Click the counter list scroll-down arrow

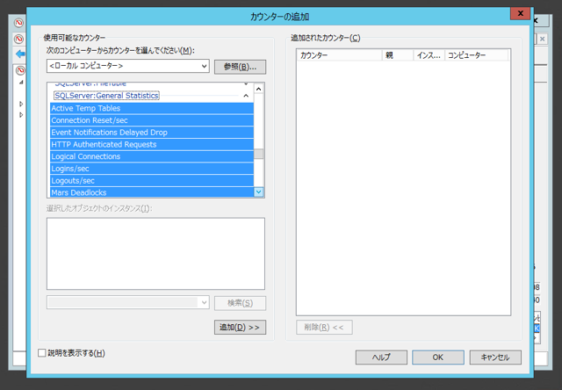click(259, 192)
